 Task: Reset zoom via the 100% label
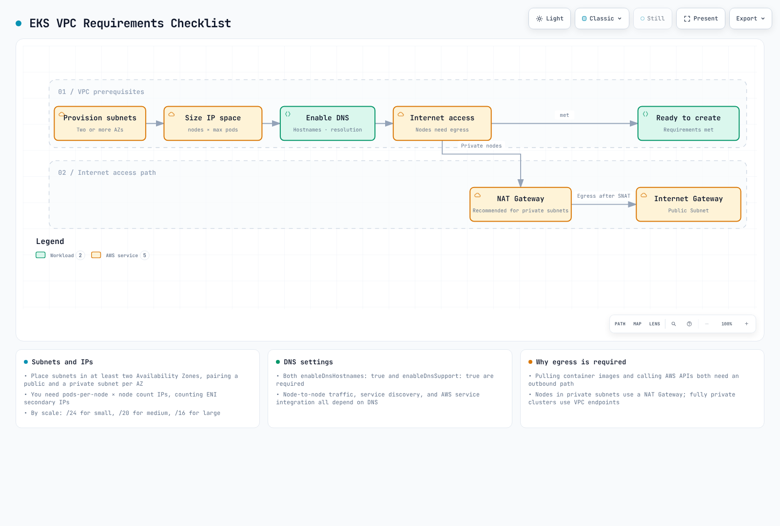tap(727, 324)
